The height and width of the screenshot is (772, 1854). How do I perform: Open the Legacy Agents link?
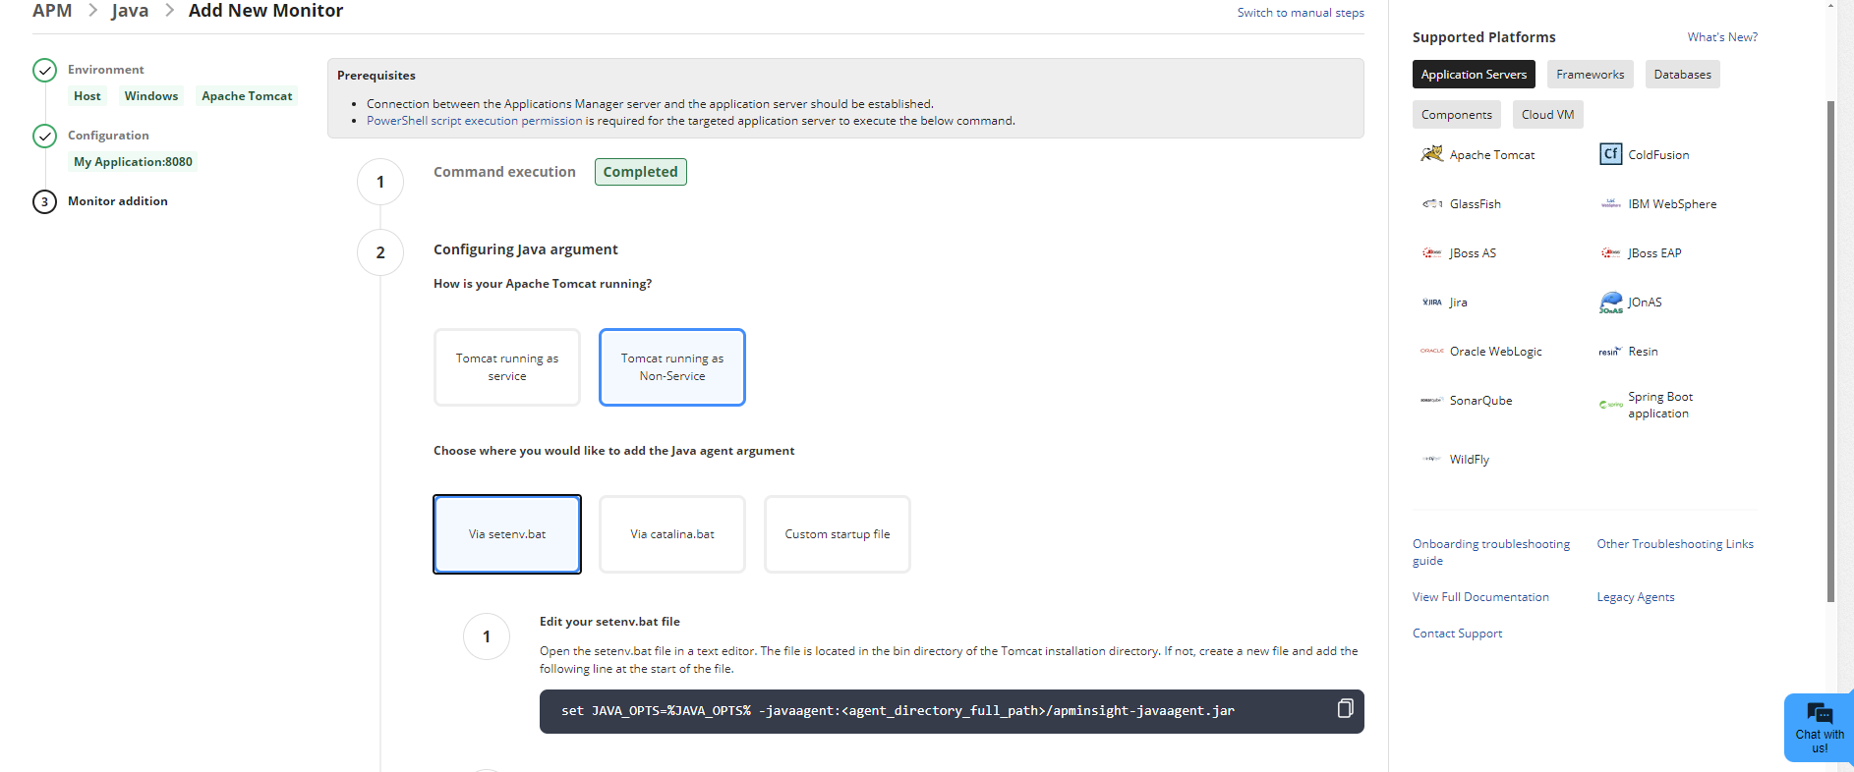1636,597
